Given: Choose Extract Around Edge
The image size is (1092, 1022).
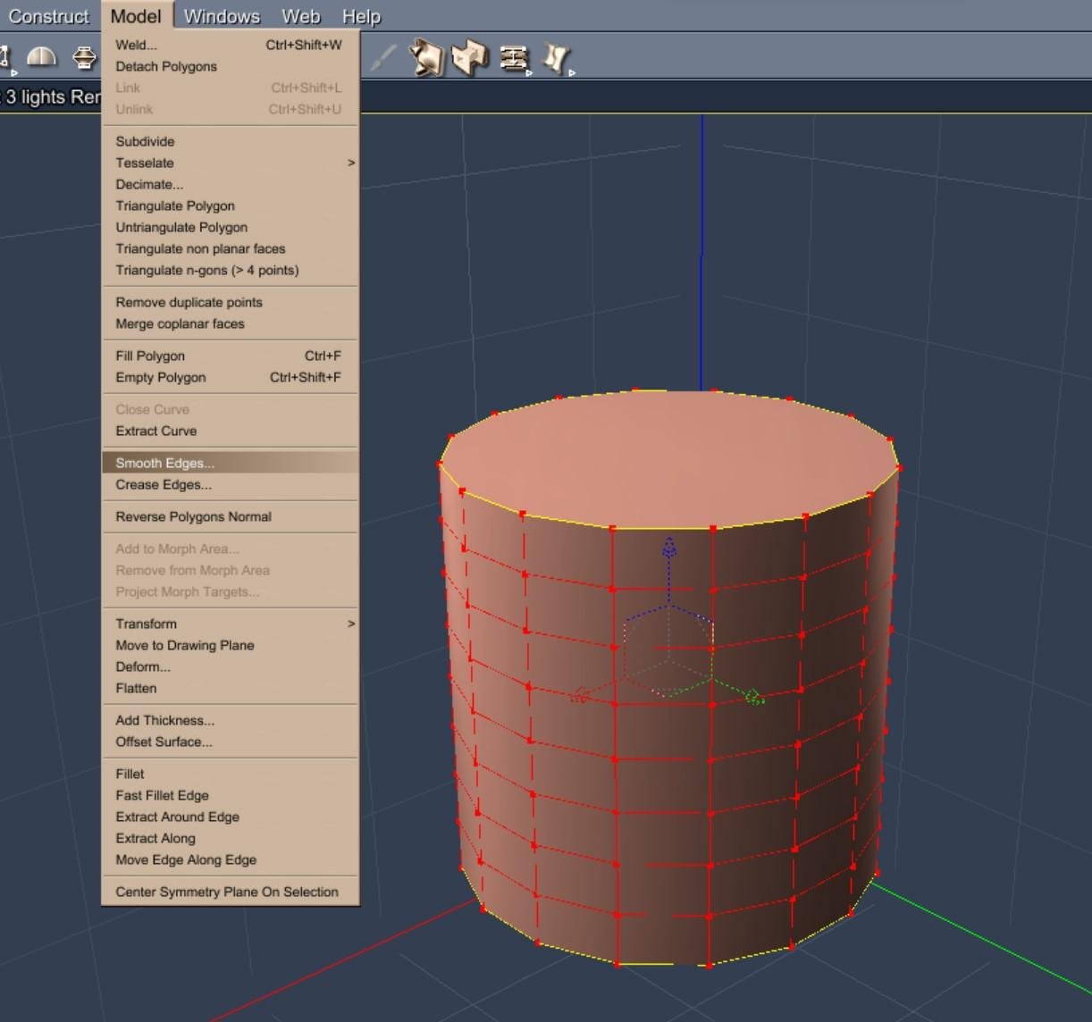Looking at the screenshot, I should [231, 817].
